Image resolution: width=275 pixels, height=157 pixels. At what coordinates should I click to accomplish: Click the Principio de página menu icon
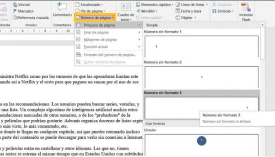click(x=79, y=25)
